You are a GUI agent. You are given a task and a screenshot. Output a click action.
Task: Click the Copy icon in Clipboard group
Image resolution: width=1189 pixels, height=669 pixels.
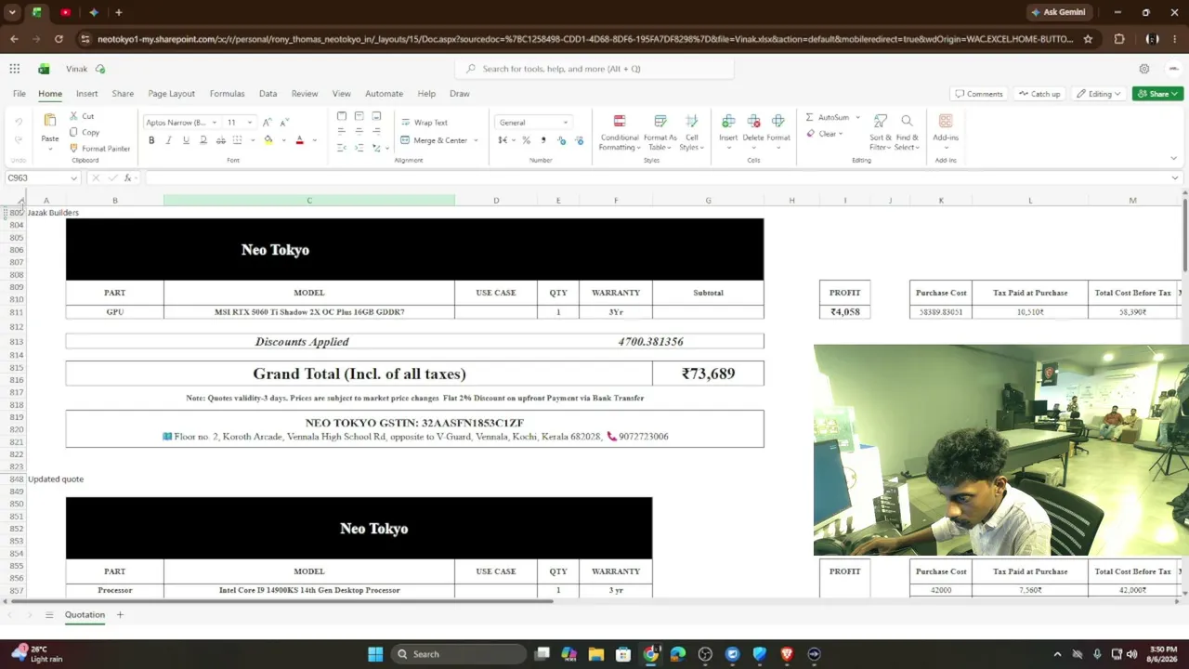(74, 132)
